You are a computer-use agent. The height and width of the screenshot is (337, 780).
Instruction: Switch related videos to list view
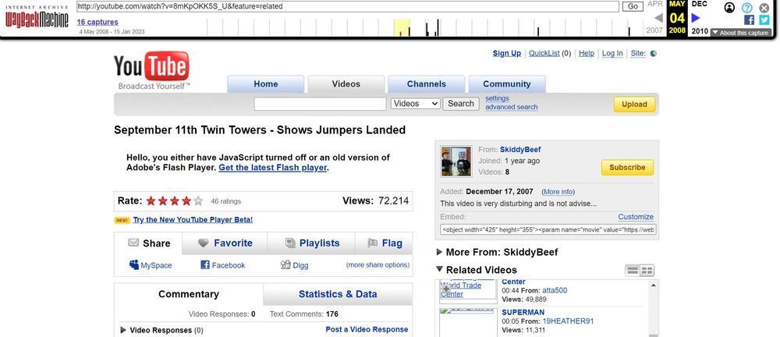(633, 271)
